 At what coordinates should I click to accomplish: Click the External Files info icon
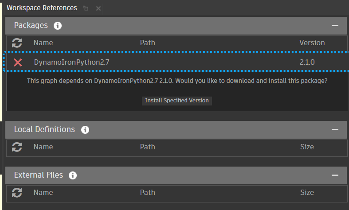[x=73, y=175]
